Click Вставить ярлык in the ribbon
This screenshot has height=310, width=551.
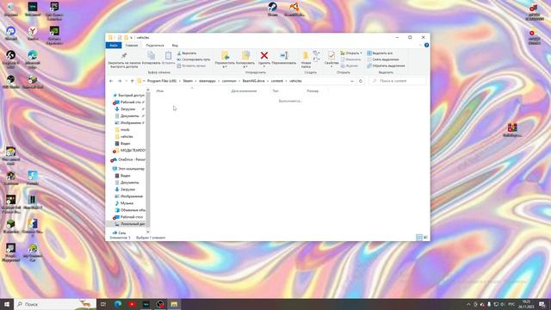coord(191,65)
